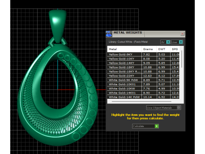Select the White Gold:10KX1 row
The width and height of the screenshot is (205, 154).
(x=143, y=84)
